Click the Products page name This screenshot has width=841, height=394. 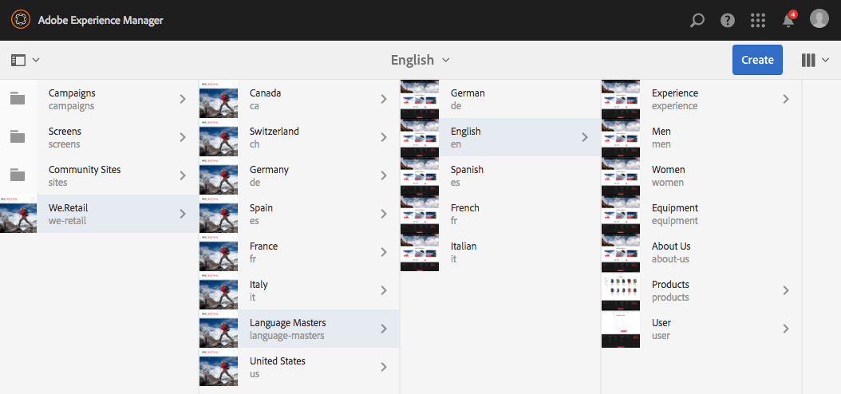670,285
